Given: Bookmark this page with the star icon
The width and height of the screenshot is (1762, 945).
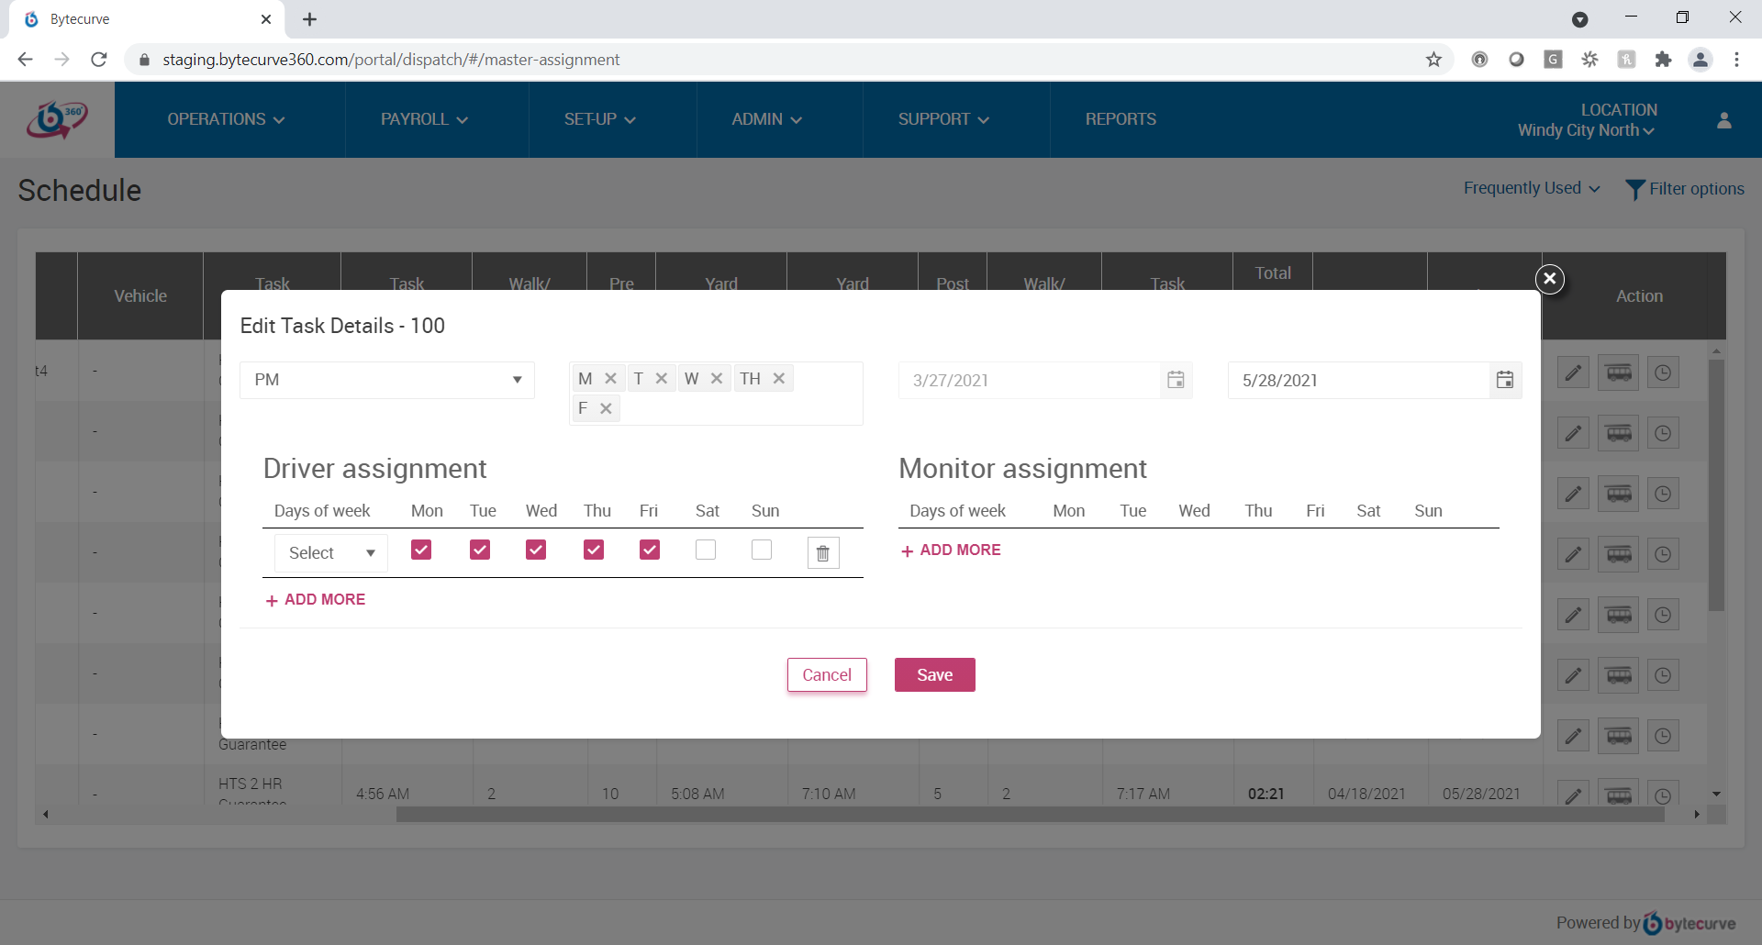Looking at the screenshot, I should 1433,60.
